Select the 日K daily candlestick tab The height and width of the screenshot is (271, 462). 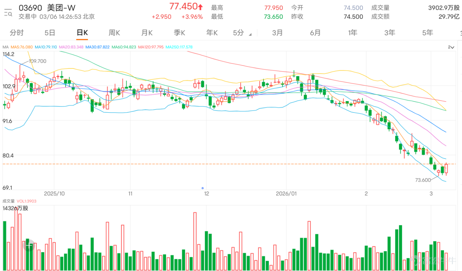82,33
